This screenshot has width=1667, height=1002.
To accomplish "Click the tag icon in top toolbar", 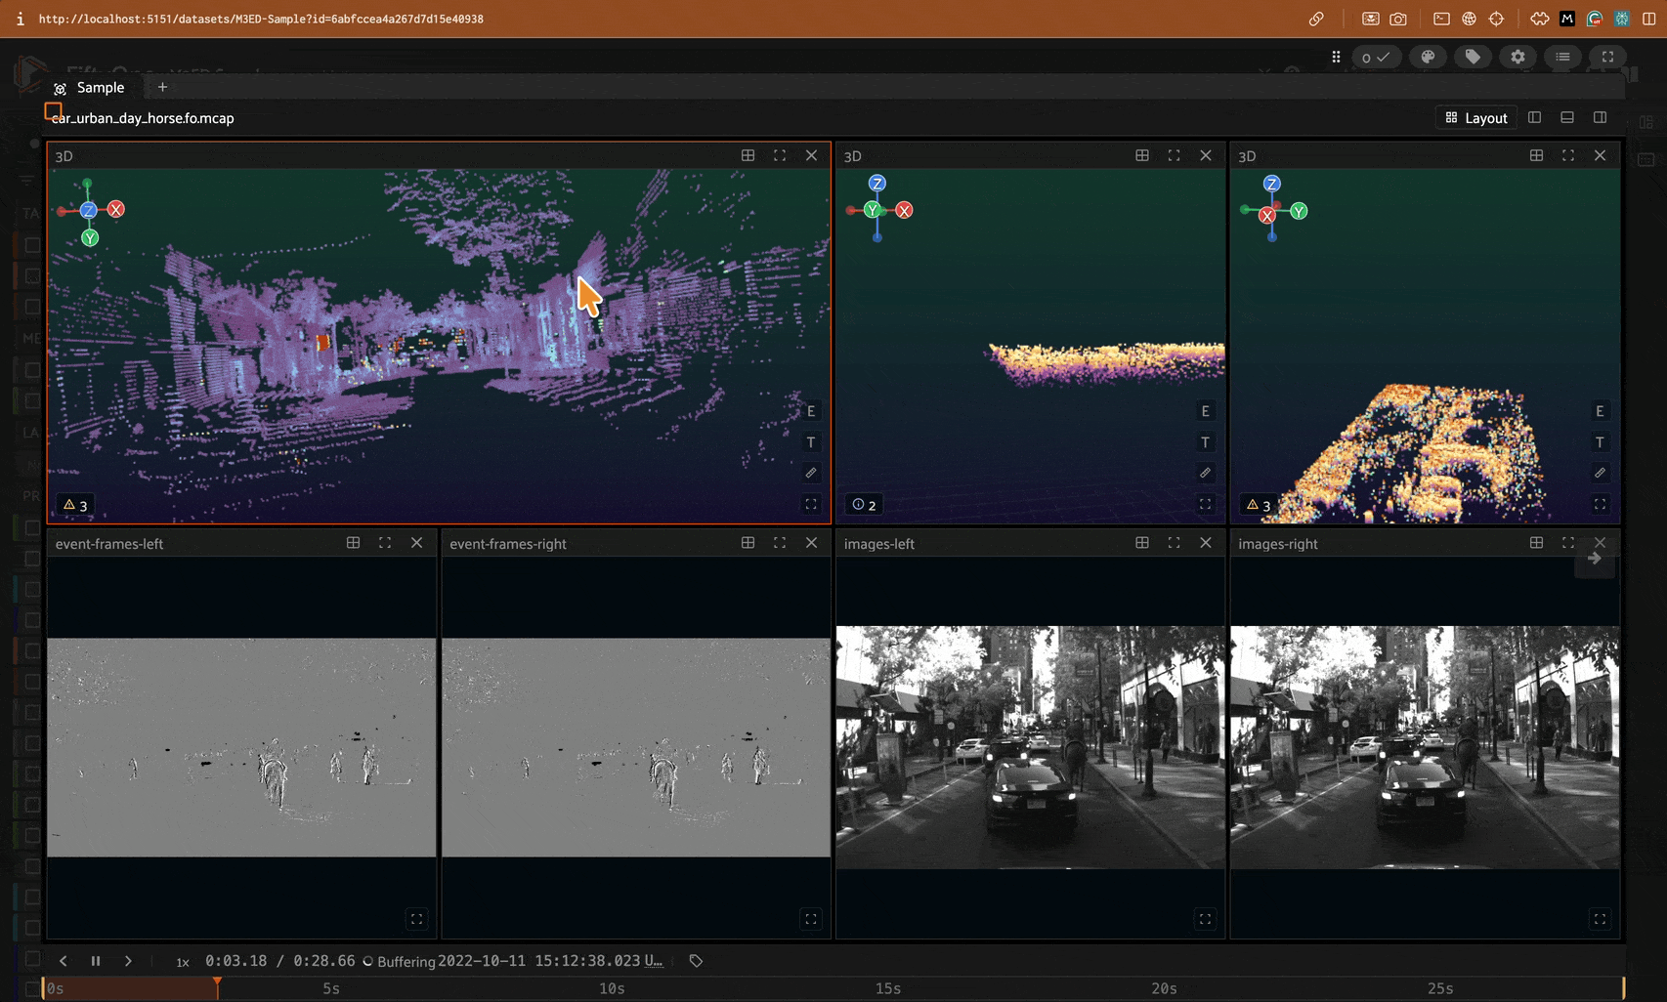I will [x=1473, y=57].
